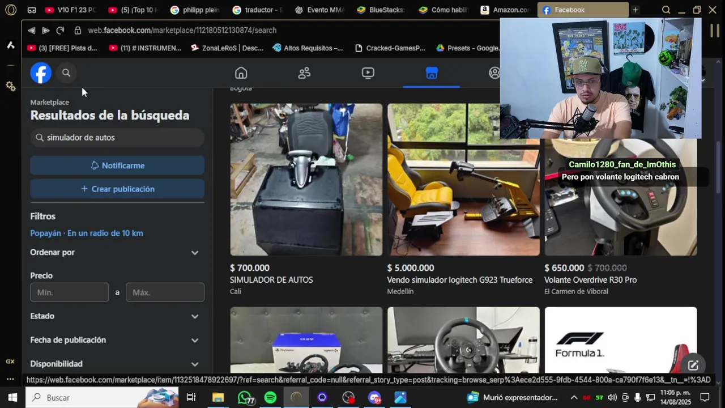Image resolution: width=725 pixels, height=408 pixels.
Task: Open the GX Corner gamepad icon
Action: coord(32,10)
